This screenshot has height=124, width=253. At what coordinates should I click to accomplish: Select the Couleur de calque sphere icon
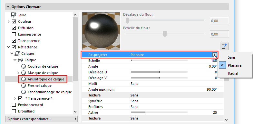click(x=24, y=66)
